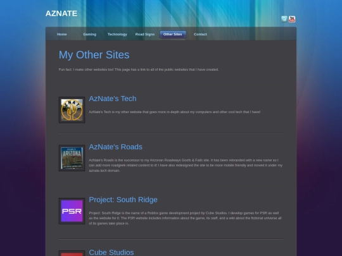The width and height of the screenshot is (342, 256).
Task: Click the Project: South Ridge description paragraph
Action: click(185, 218)
